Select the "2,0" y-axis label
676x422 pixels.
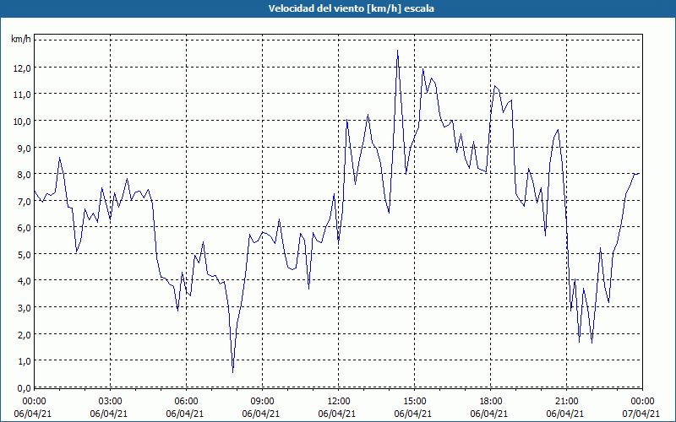(24, 334)
